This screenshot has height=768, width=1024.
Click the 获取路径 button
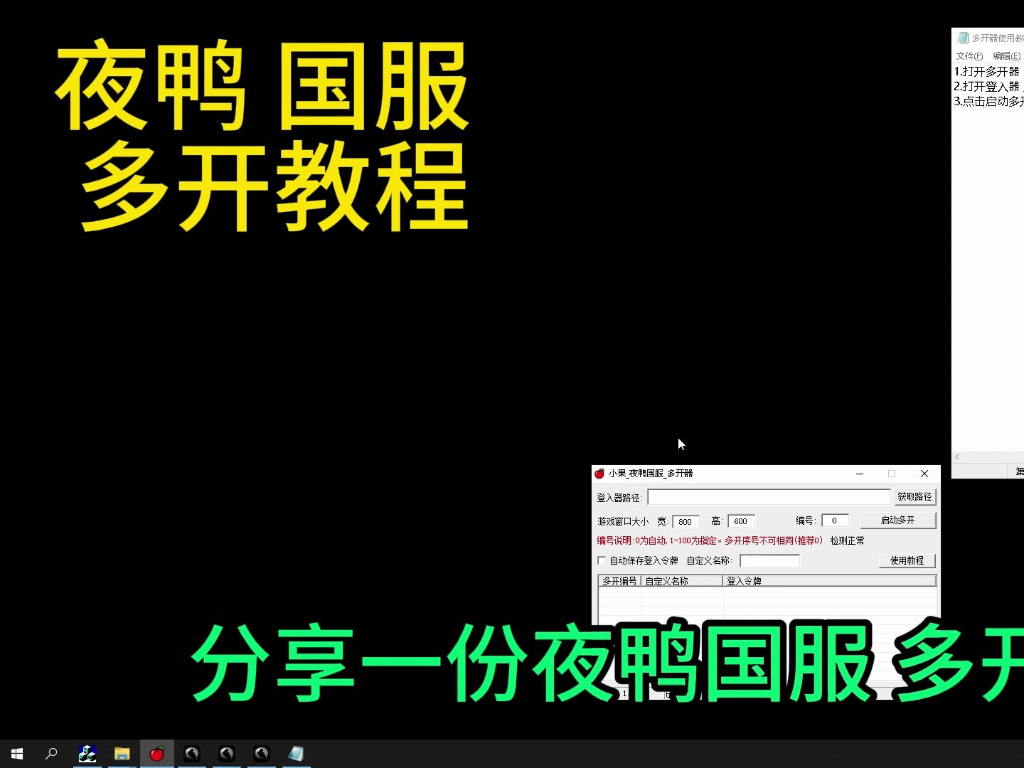coord(914,497)
